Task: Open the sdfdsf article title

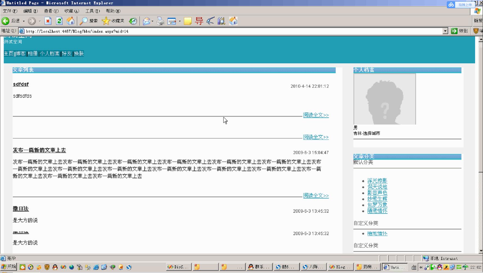Action: 21,84
